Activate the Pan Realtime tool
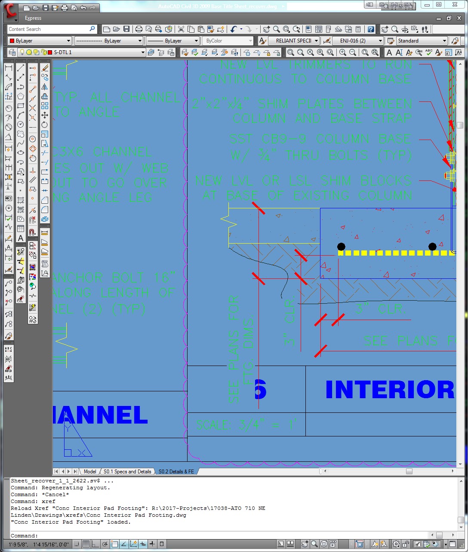 click(x=267, y=29)
